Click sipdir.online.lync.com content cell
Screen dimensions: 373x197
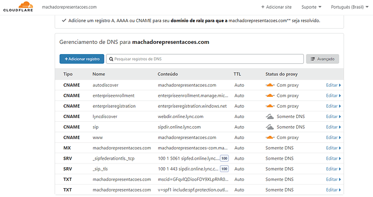click(x=179, y=127)
